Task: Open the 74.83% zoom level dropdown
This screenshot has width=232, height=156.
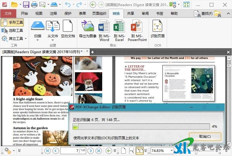Action: click(172, 151)
